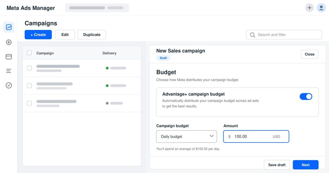Open the billing card sidebar icon
This screenshot has height=173, width=329.
9,57
